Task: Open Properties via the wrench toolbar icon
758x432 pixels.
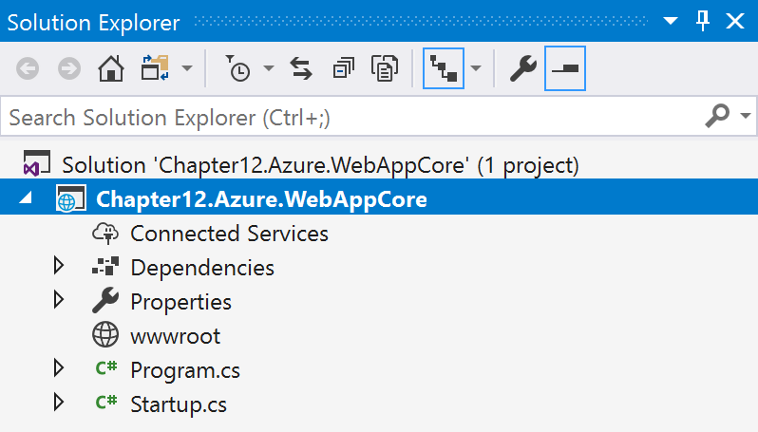Action: point(523,69)
